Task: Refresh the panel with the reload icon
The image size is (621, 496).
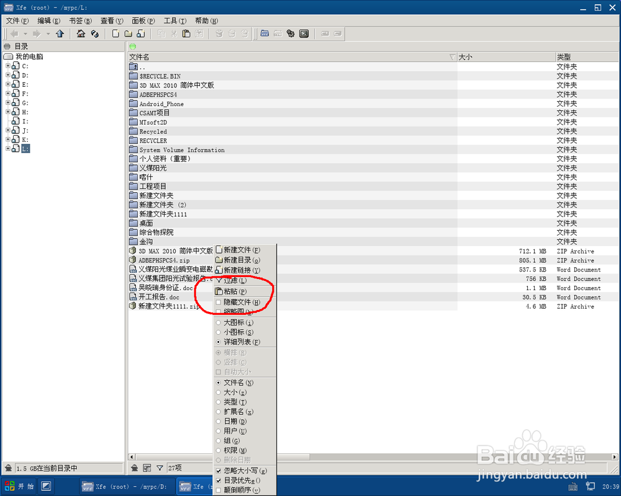Action: [x=94, y=33]
